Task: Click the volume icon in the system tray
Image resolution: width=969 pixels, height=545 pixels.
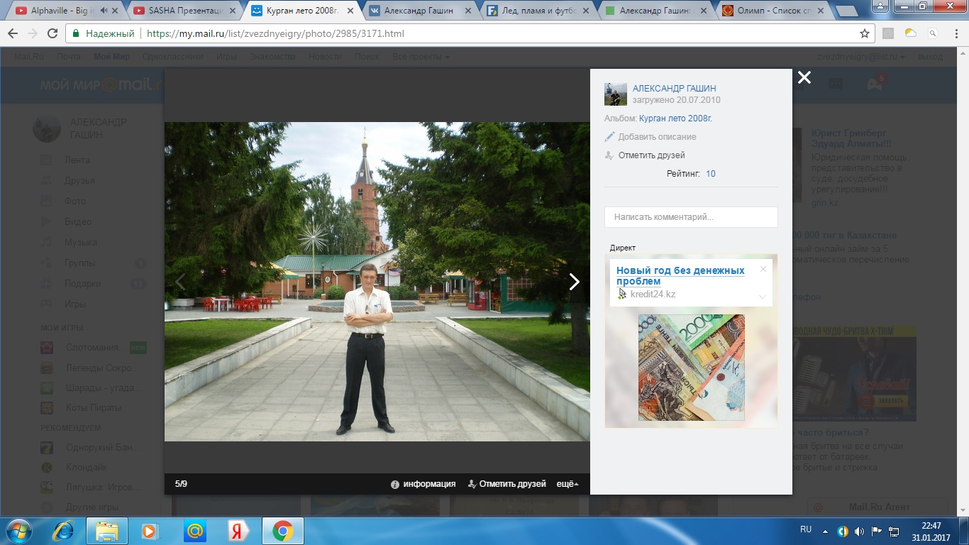Action: (x=860, y=531)
